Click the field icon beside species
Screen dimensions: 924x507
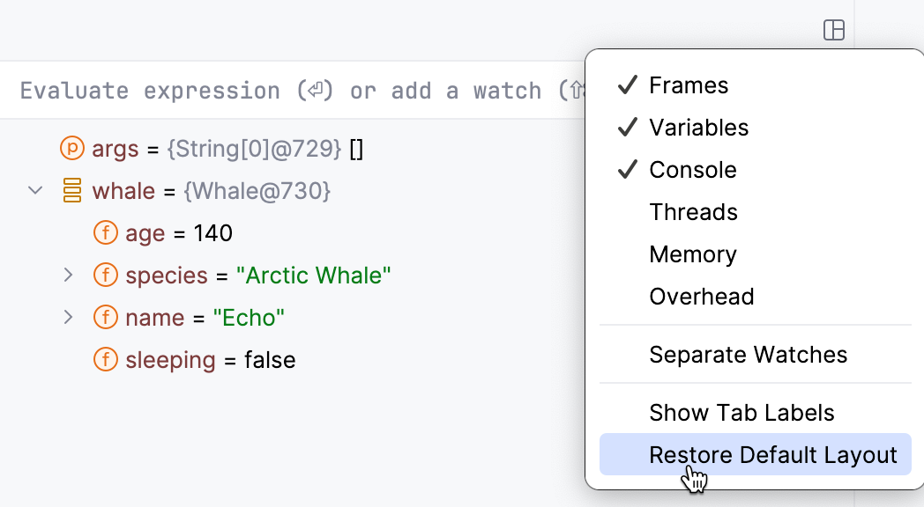point(105,275)
